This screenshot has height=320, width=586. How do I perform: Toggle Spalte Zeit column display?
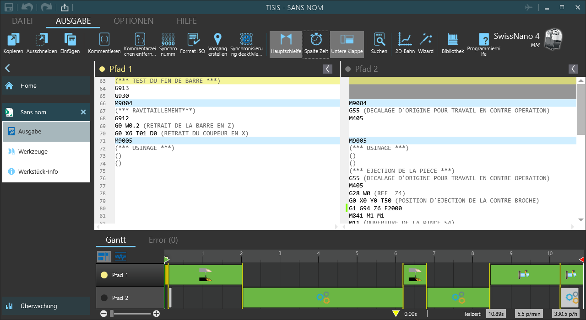pos(316,44)
